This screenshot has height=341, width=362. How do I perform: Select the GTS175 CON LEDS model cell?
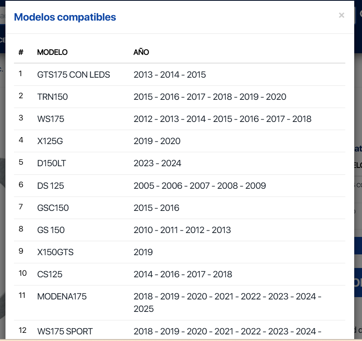74,75
